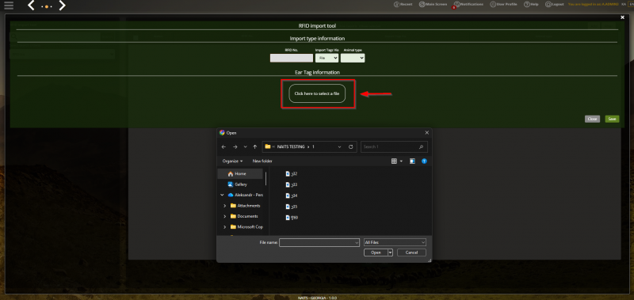634x300 pixels.
Task: Click Logout in the top bar
Action: click(554, 5)
